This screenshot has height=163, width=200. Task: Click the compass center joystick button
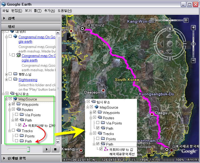coord(170,44)
